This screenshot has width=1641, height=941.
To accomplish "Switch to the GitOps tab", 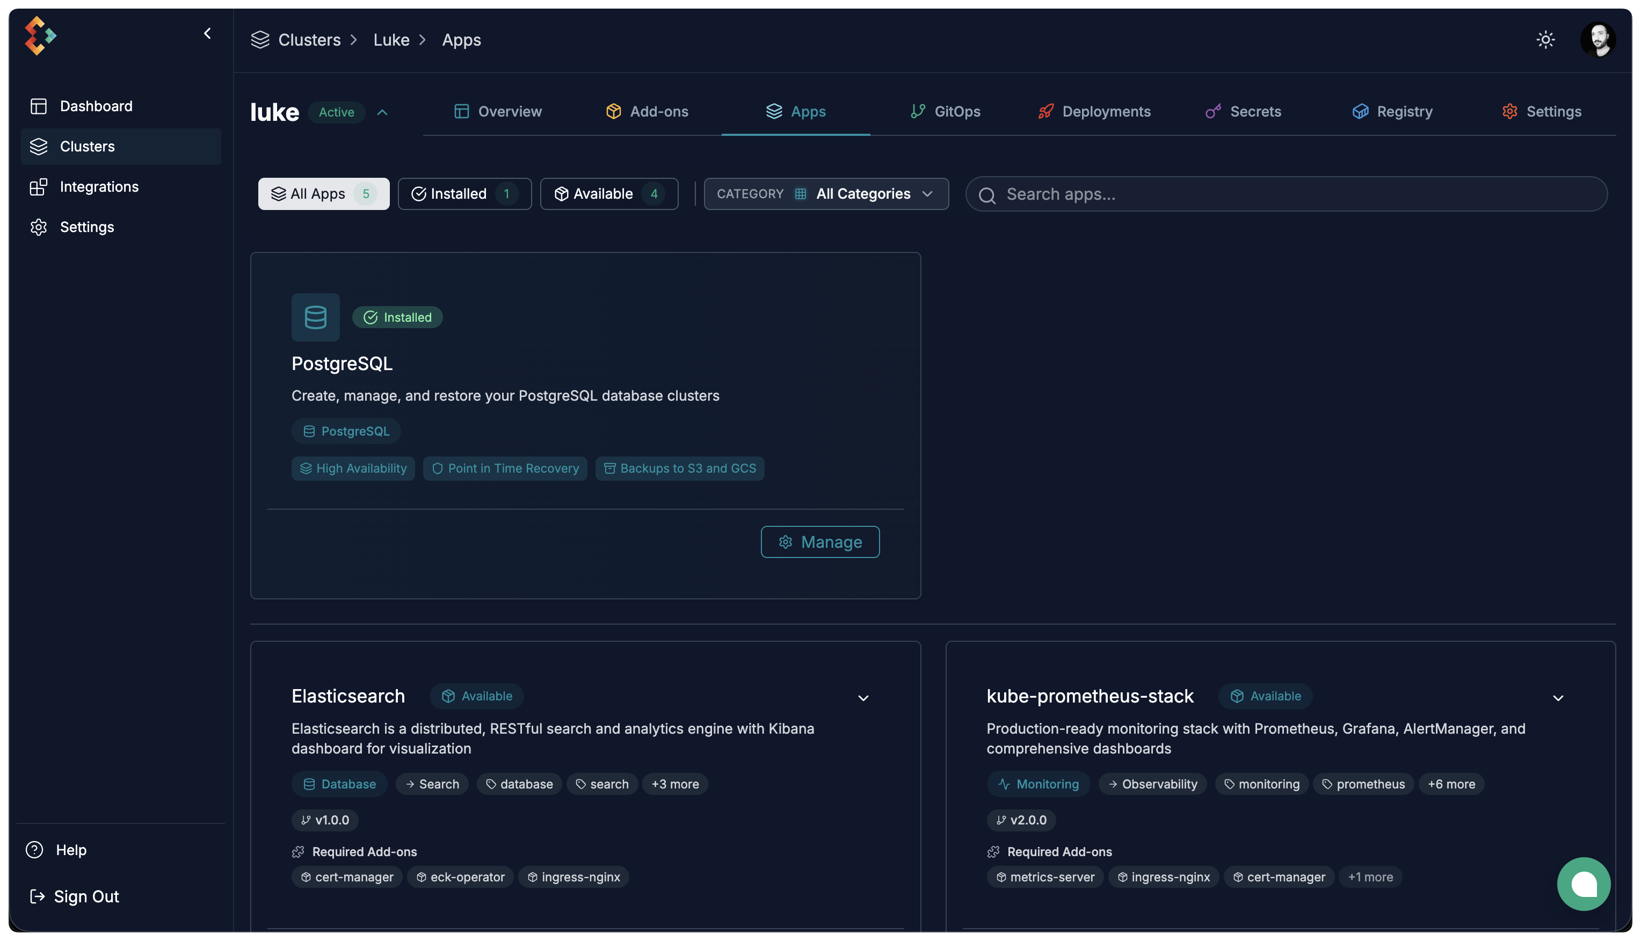I will [x=945, y=111].
